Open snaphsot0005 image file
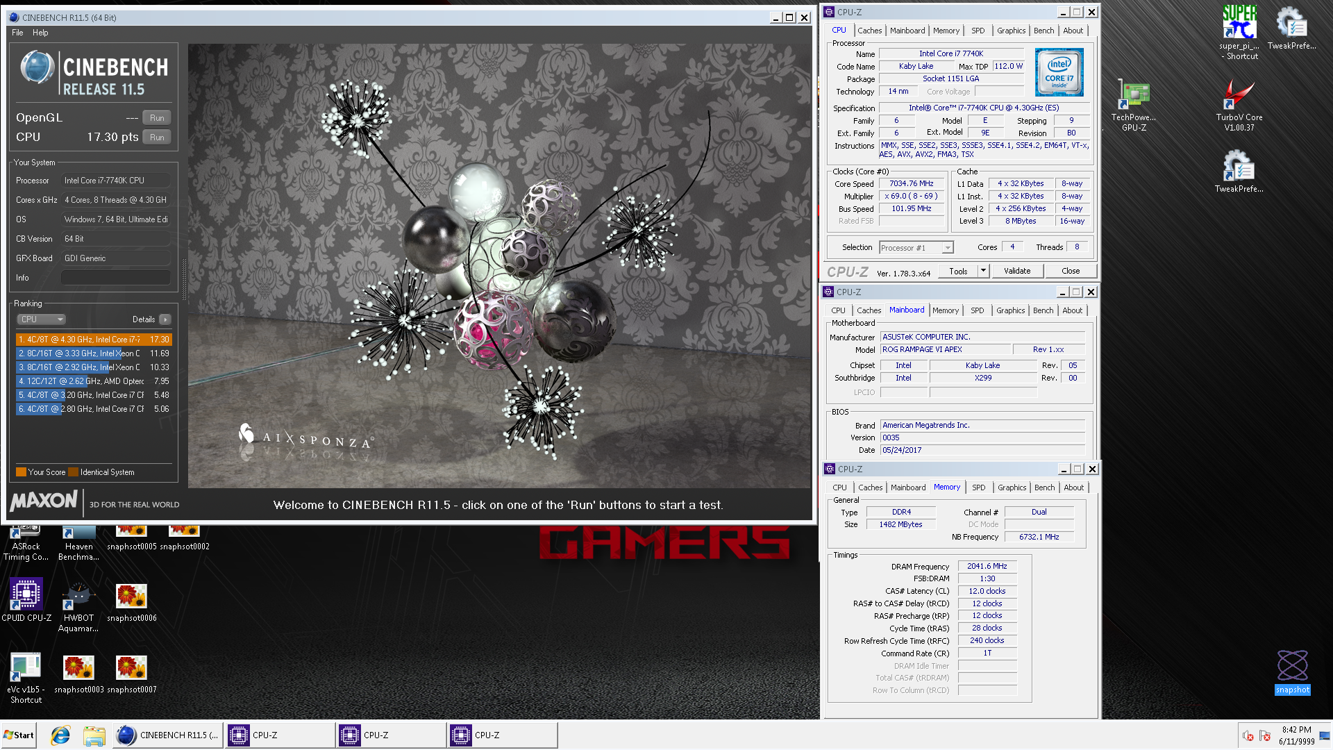The height and width of the screenshot is (750, 1333). 131,539
